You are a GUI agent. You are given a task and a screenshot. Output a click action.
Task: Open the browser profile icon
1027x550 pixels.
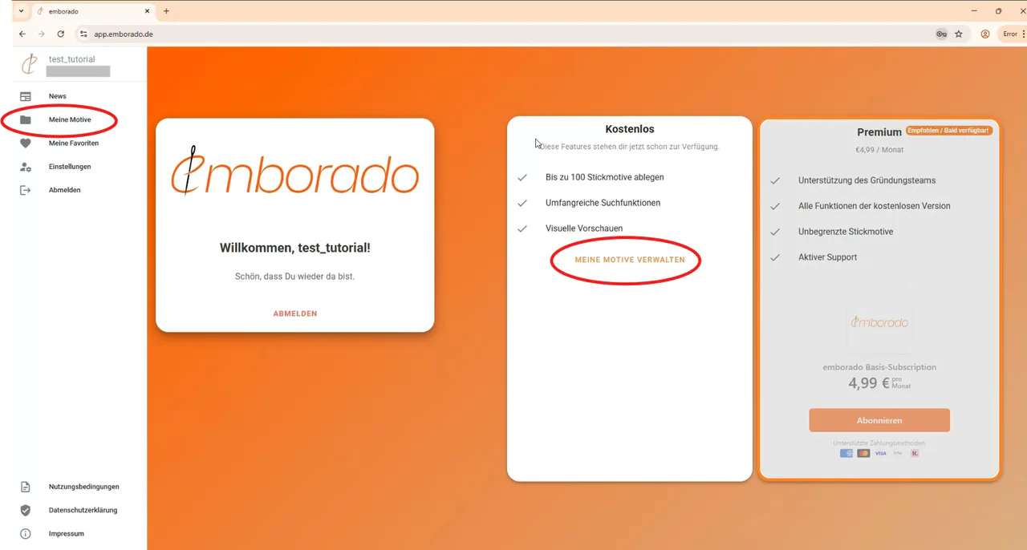pyautogui.click(x=984, y=34)
